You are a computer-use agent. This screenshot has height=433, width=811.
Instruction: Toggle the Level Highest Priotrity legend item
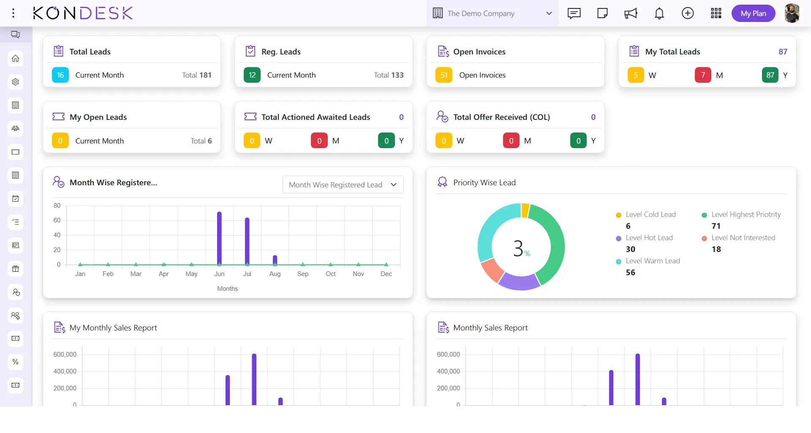(746, 215)
